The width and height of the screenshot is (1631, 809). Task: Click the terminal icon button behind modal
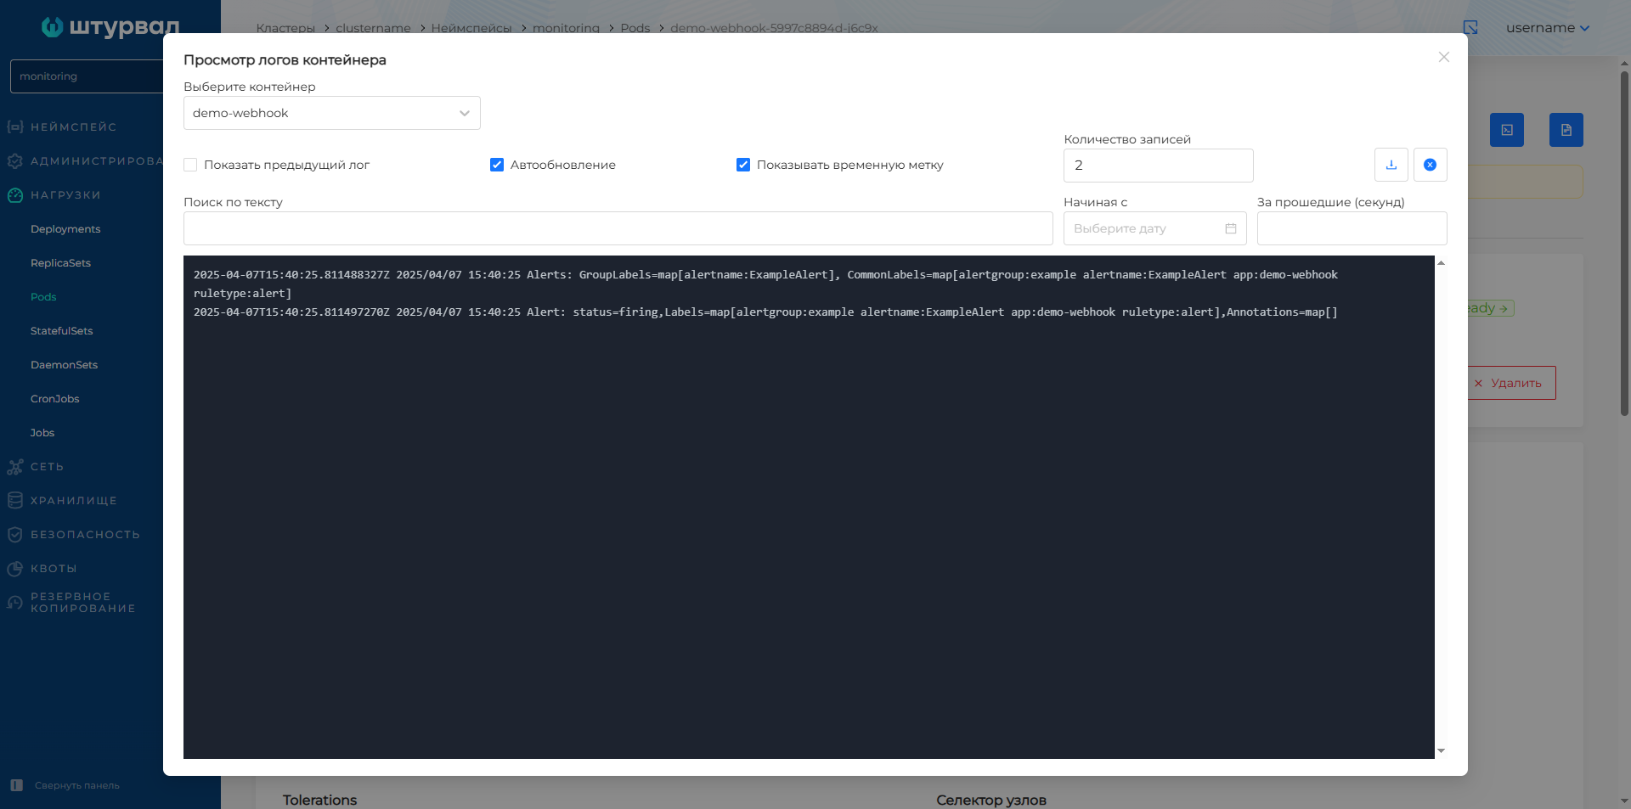(1506, 130)
